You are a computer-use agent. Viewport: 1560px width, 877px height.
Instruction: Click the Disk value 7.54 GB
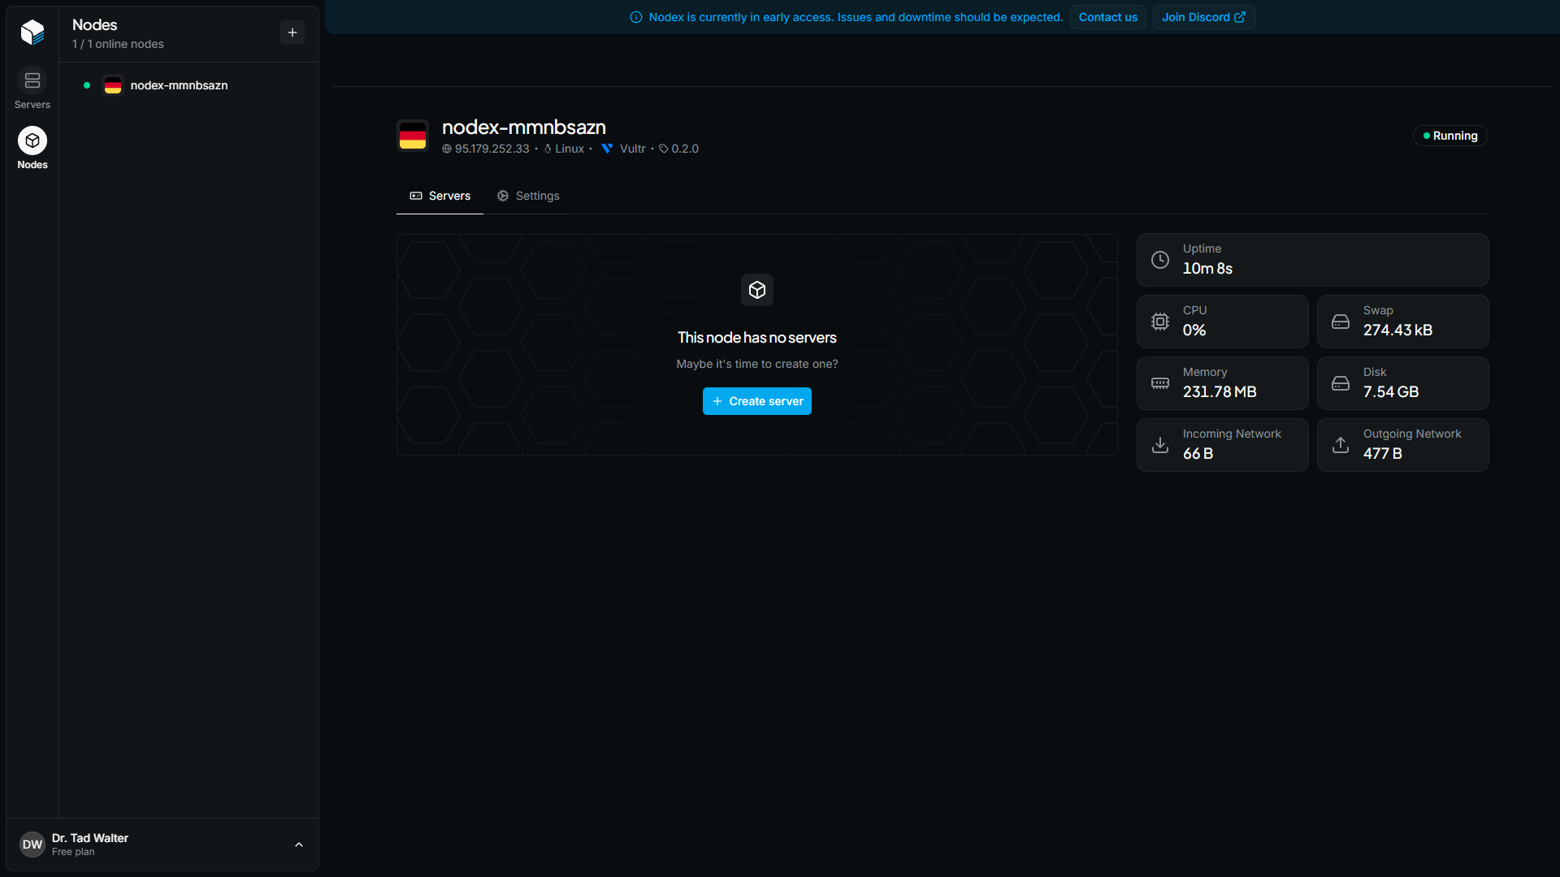(1391, 392)
